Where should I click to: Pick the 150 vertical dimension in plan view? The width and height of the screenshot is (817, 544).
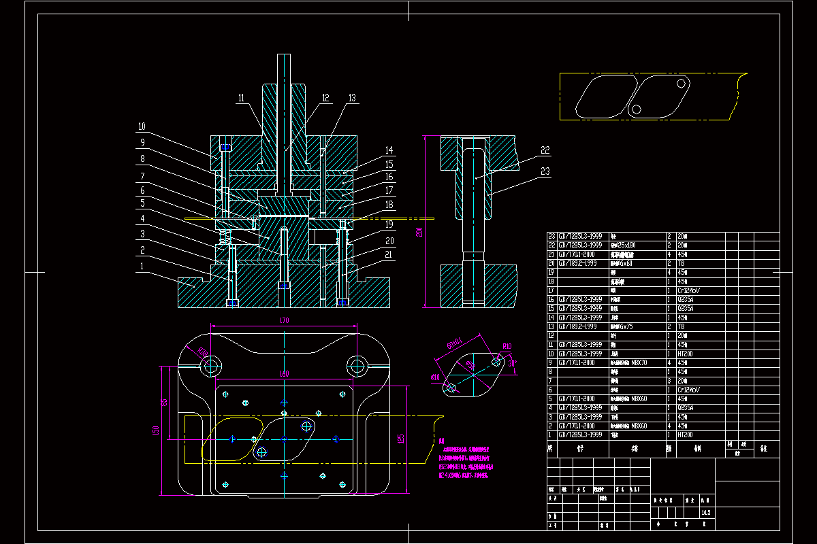(x=156, y=431)
